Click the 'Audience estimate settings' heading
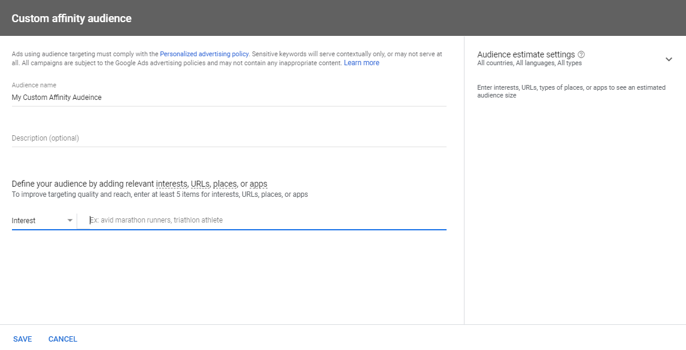Image resolution: width=686 pixels, height=350 pixels. point(526,54)
